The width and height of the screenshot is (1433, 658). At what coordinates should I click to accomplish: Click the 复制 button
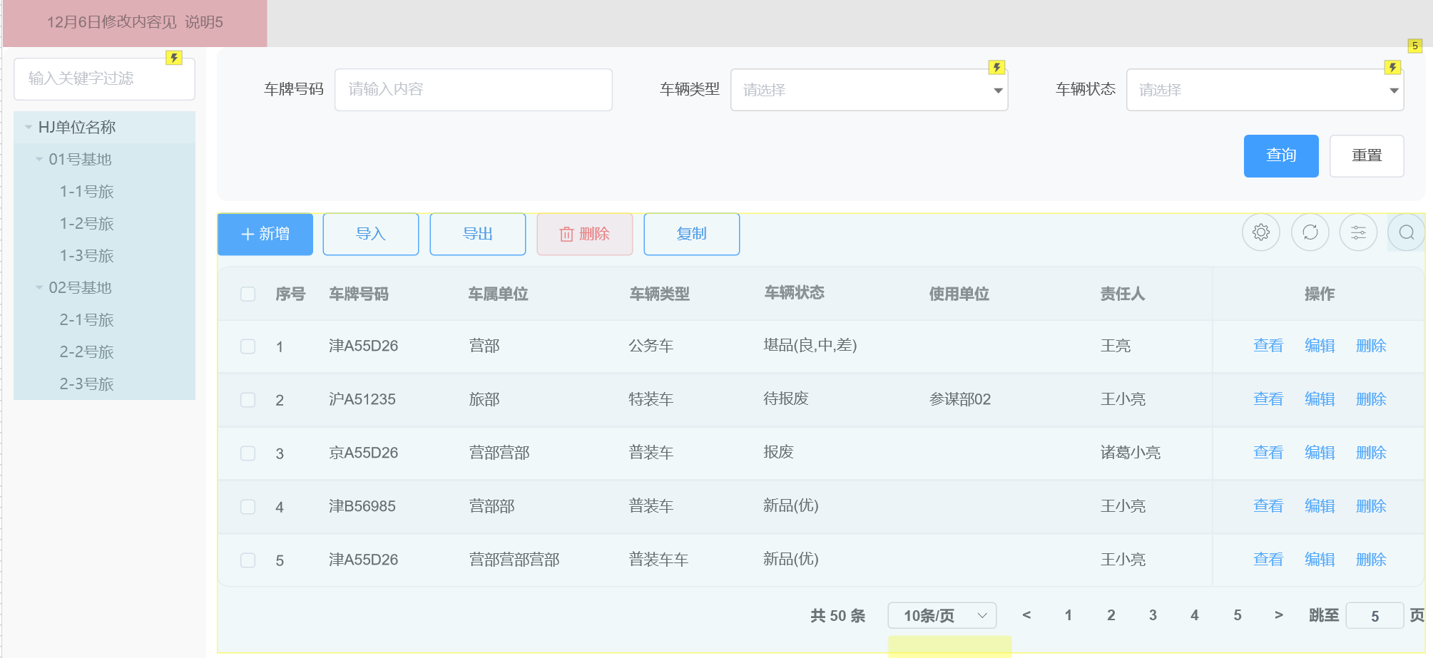tap(692, 234)
